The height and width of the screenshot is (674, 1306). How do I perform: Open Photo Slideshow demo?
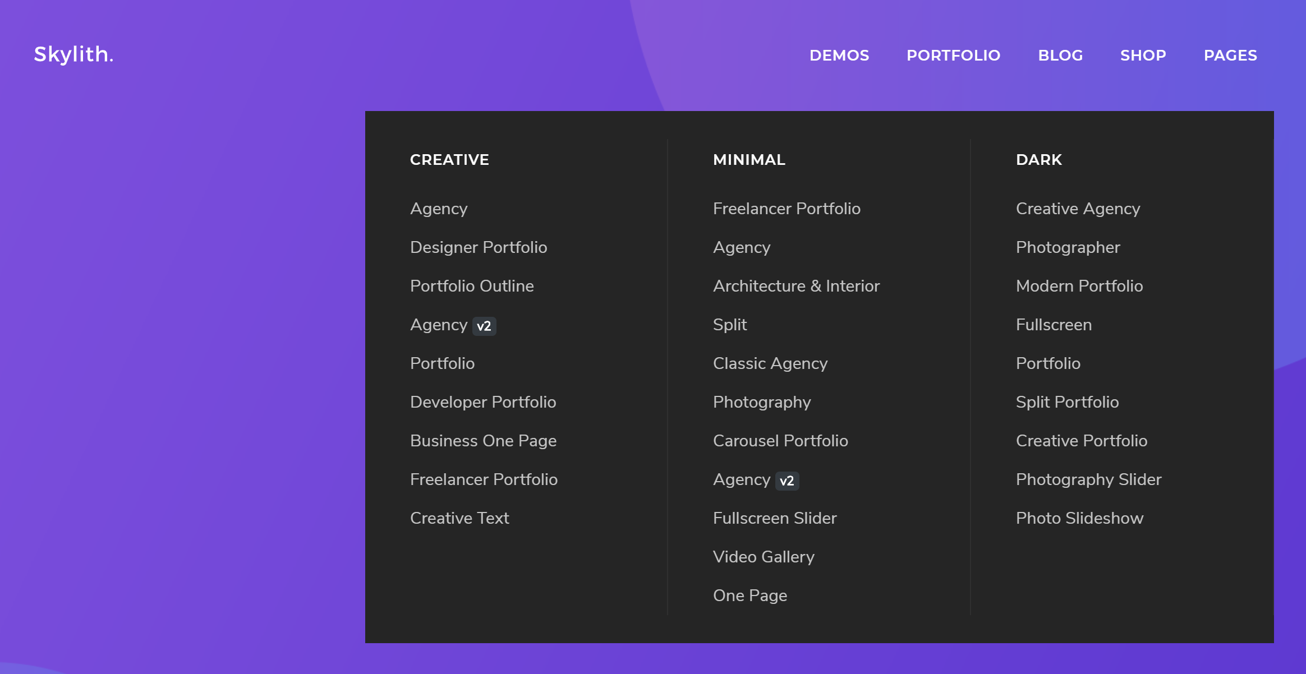(x=1079, y=518)
